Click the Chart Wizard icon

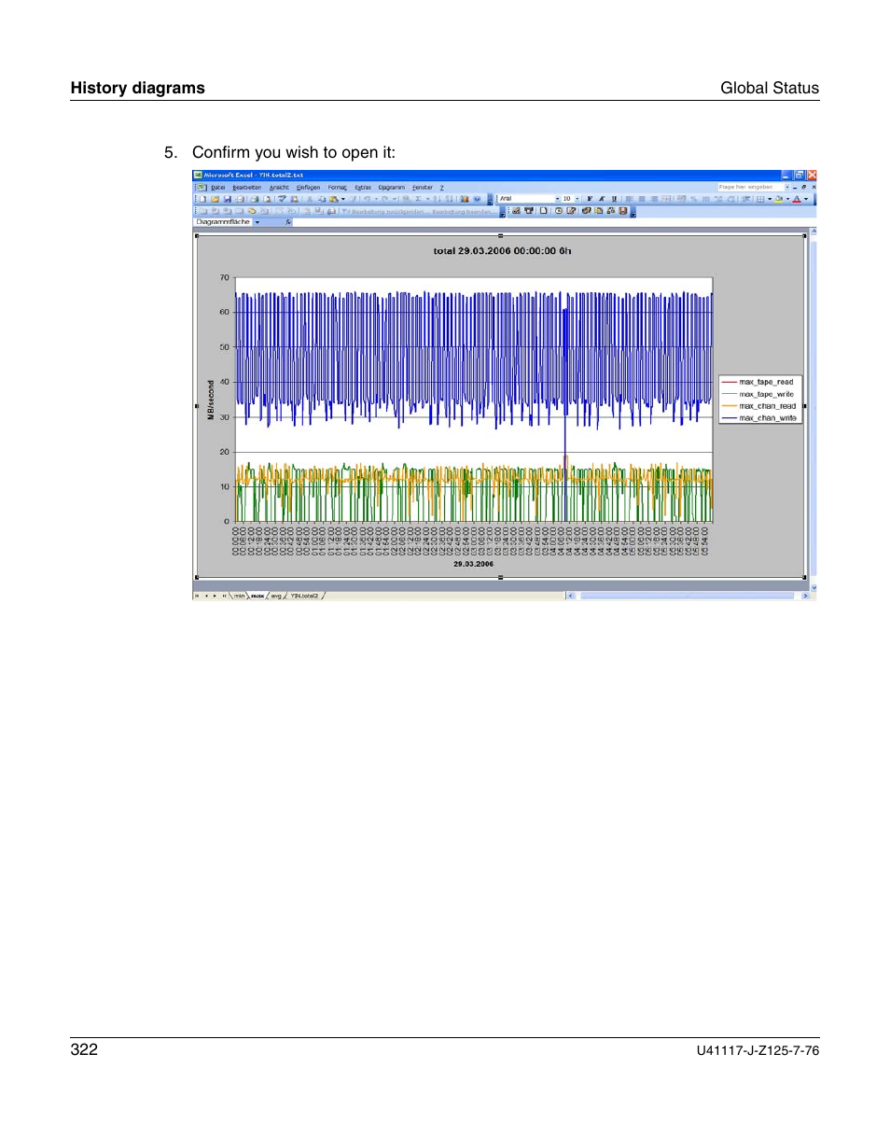pos(465,199)
